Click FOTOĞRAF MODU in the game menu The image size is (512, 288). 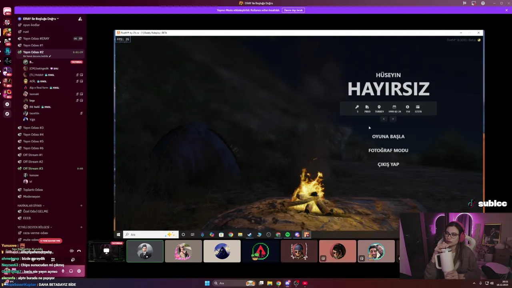tap(388, 150)
